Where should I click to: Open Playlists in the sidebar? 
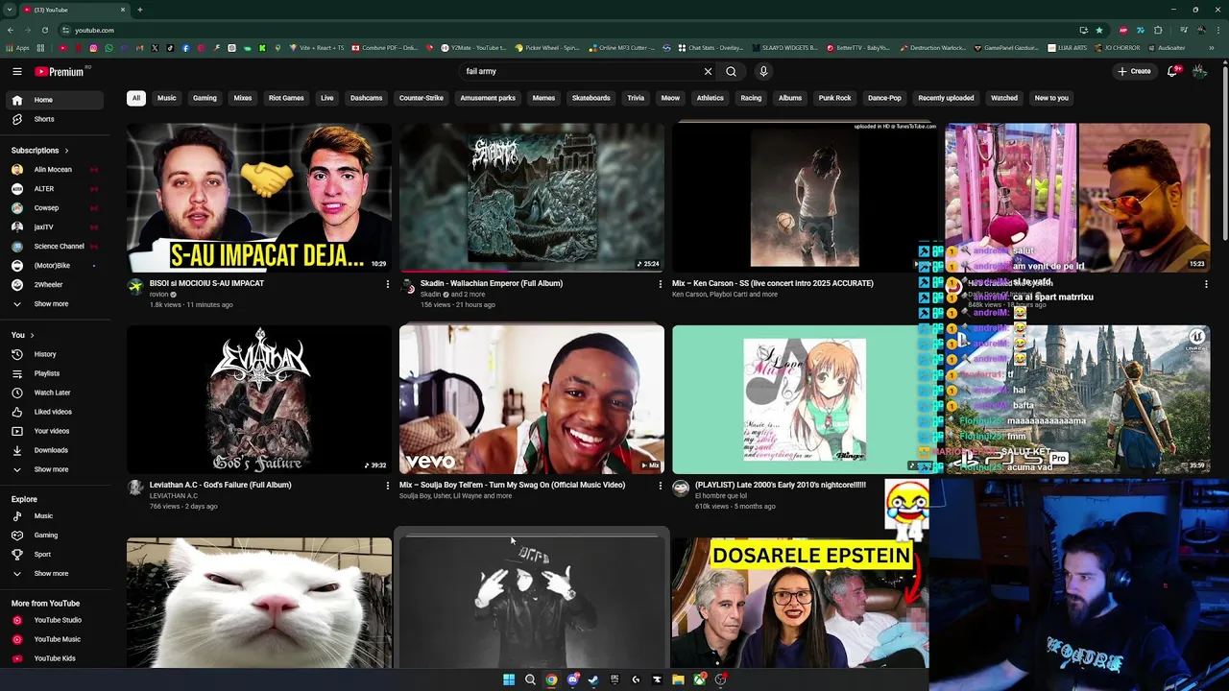coord(56,373)
